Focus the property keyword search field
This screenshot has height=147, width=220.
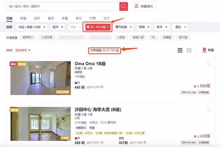[63, 6]
